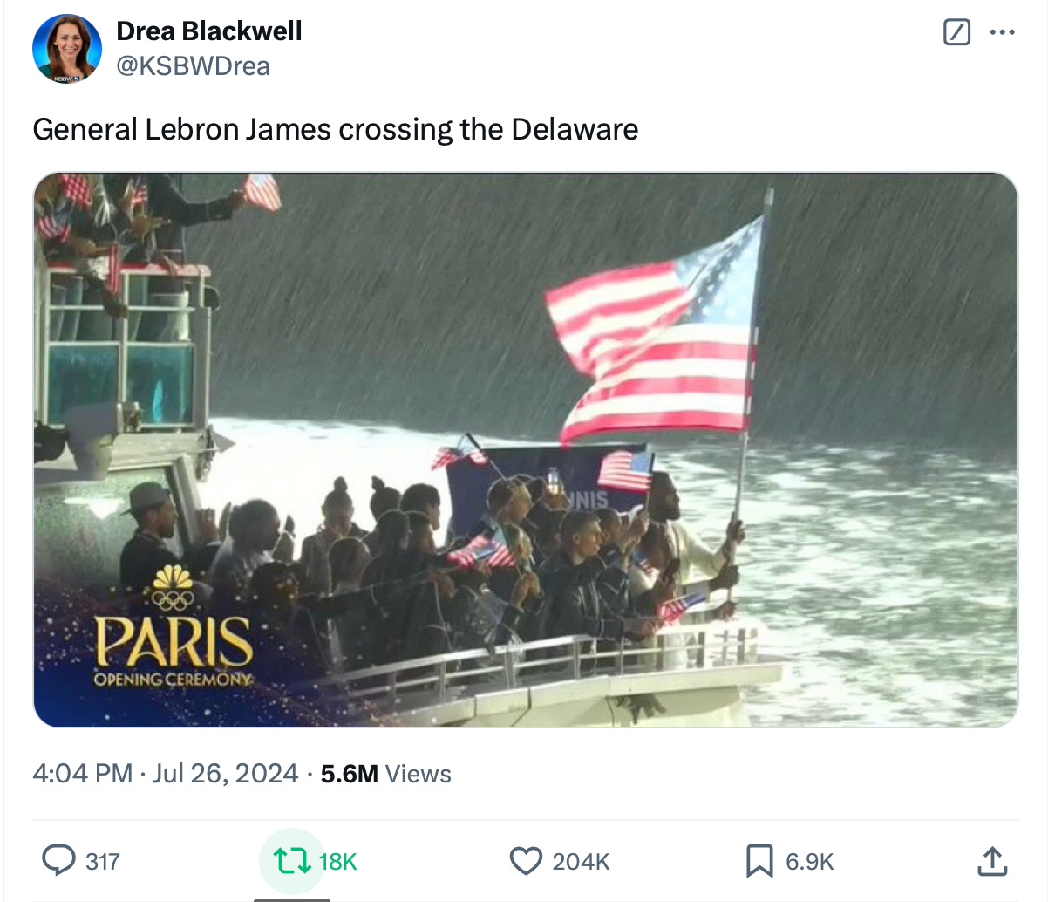
Task: Click the reply speech bubble icon
Action: [59, 861]
